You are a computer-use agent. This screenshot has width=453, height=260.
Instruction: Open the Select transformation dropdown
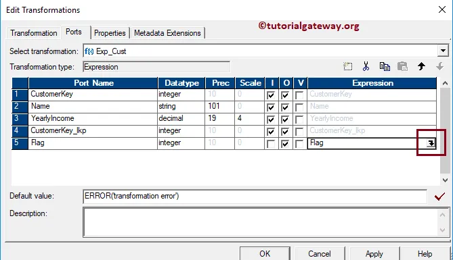[443, 51]
